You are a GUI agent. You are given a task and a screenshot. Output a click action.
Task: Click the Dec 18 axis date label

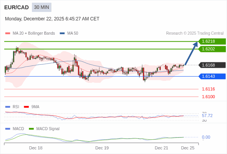pos(36,148)
